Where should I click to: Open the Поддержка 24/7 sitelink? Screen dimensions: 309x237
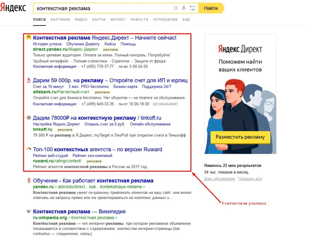(156, 87)
